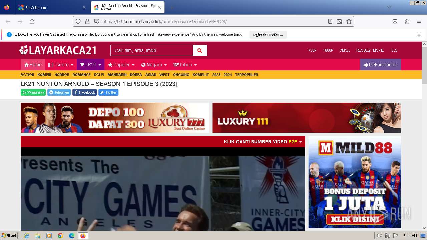
Task: Select SCI-FI category
Action: tap(99, 75)
